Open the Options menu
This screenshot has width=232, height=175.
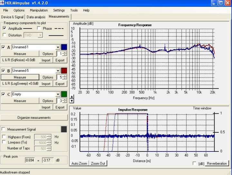(x=19, y=10)
